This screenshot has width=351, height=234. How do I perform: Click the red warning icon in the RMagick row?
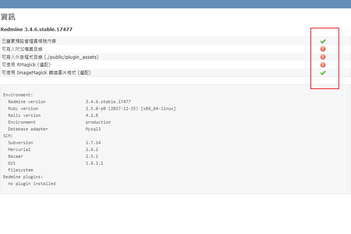click(323, 65)
